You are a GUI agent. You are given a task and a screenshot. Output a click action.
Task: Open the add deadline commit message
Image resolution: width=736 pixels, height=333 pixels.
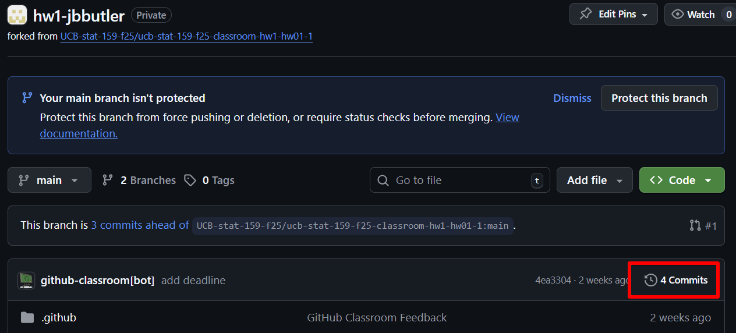[193, 281]
